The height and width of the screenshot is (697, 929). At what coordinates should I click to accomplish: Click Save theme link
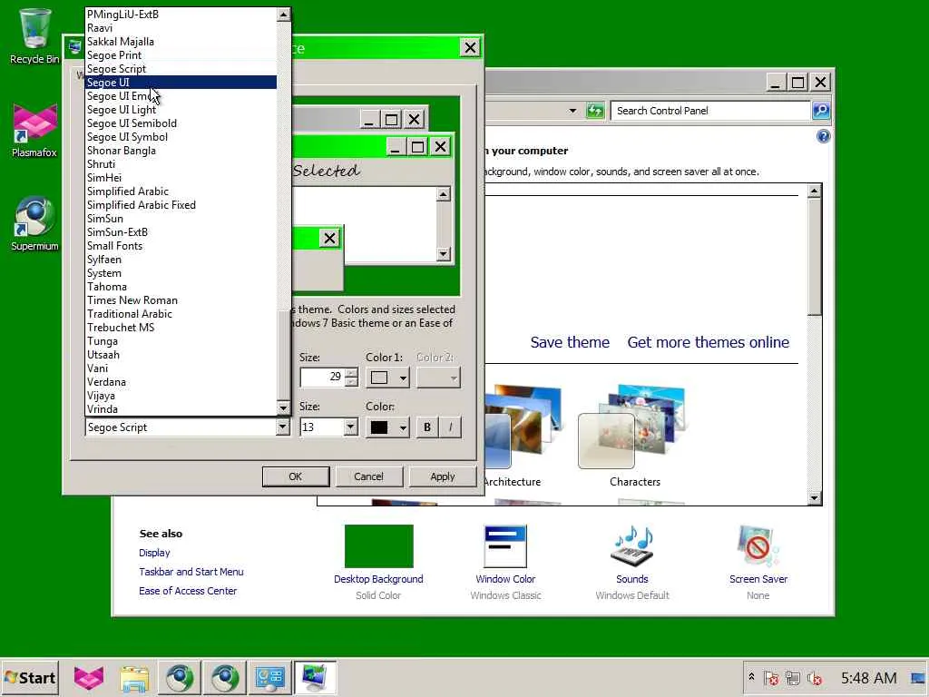pyautogui.click(x=570, y=342)
